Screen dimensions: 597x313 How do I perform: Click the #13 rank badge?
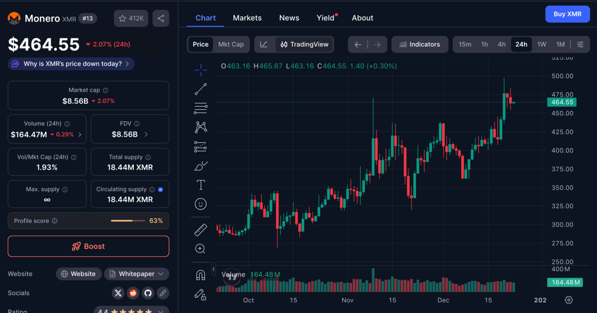88,18
